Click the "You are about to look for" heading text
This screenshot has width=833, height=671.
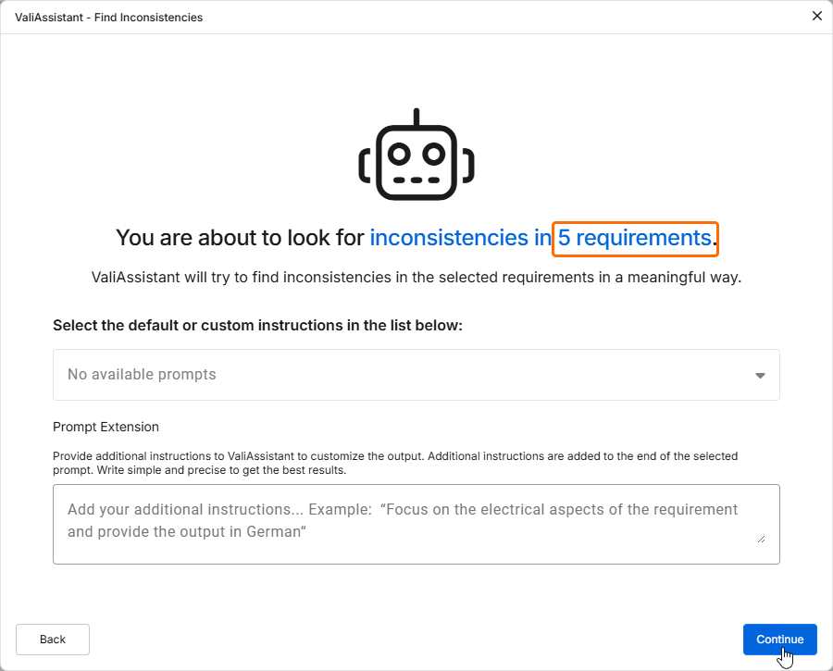click(241, 238)
